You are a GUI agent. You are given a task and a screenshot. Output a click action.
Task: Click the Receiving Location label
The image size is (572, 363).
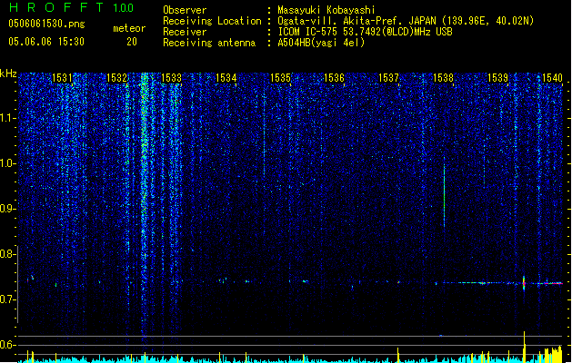point(212,21)
